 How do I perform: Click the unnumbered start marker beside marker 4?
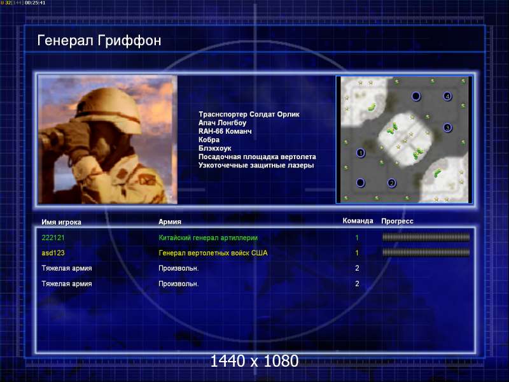pyautogui.click(x=416, y=96)
